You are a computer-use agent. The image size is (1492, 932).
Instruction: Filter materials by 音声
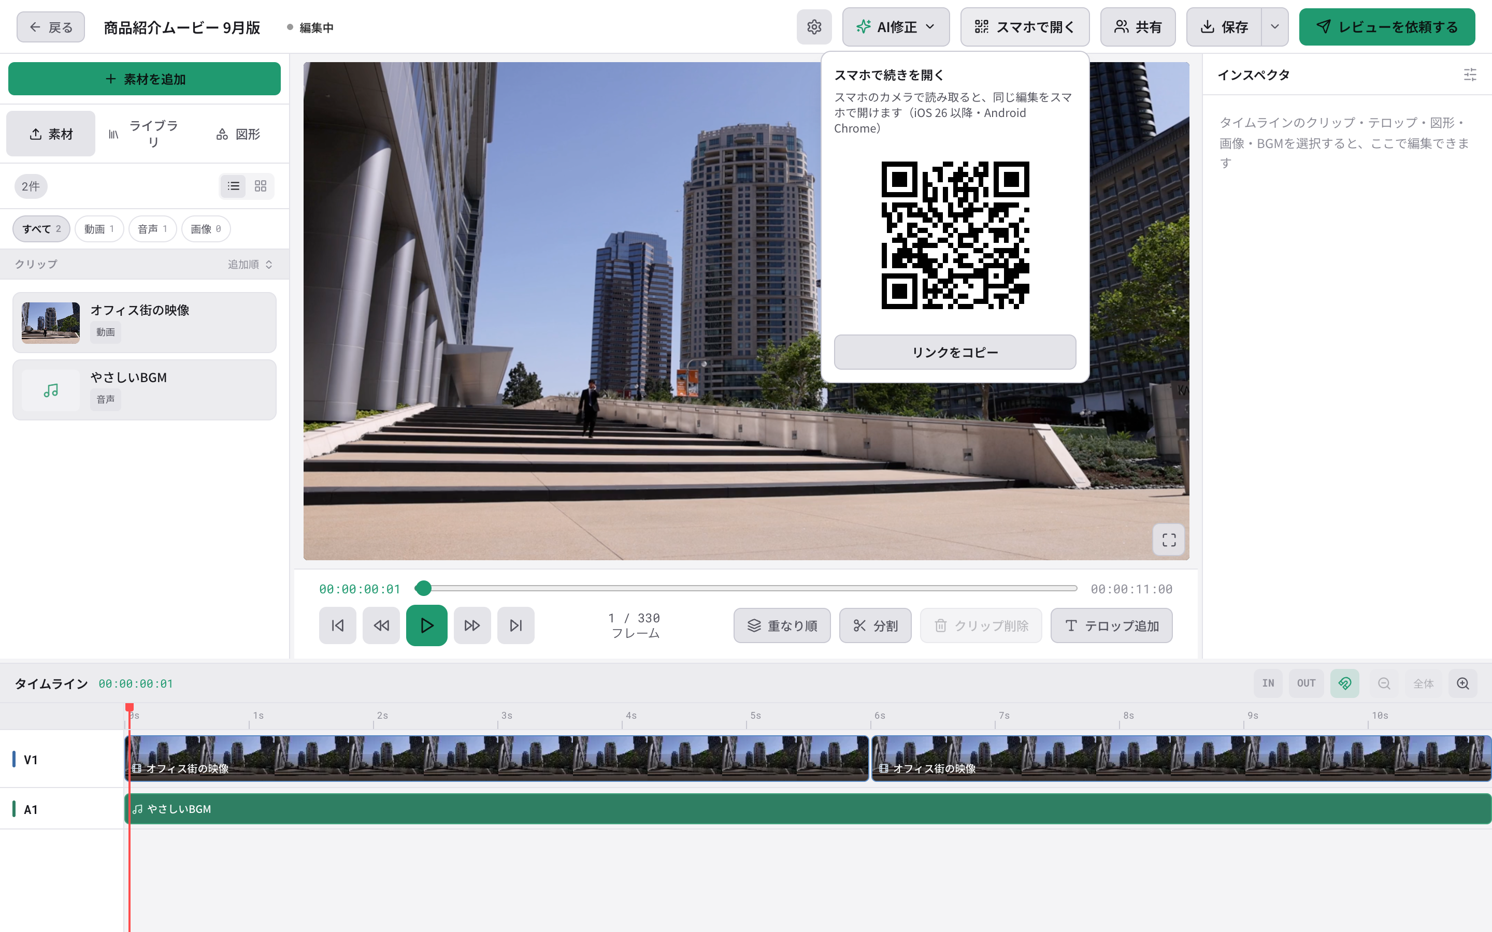click(x=152, y=229)
